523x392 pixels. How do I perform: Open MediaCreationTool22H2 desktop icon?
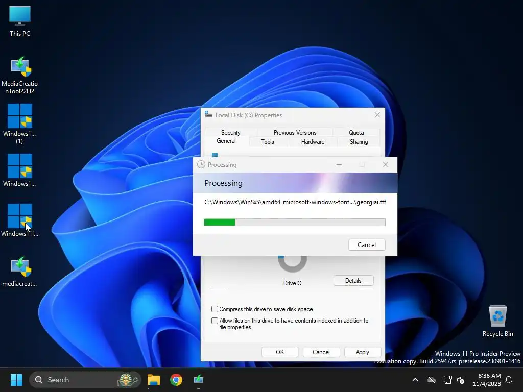[x=20, y=75]
